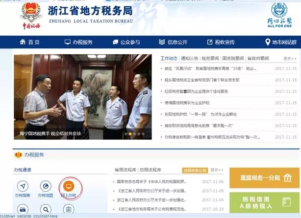Click the 浙江省地方税务局 site title
This screenshot has width=301, height=218.
point(90,11)
